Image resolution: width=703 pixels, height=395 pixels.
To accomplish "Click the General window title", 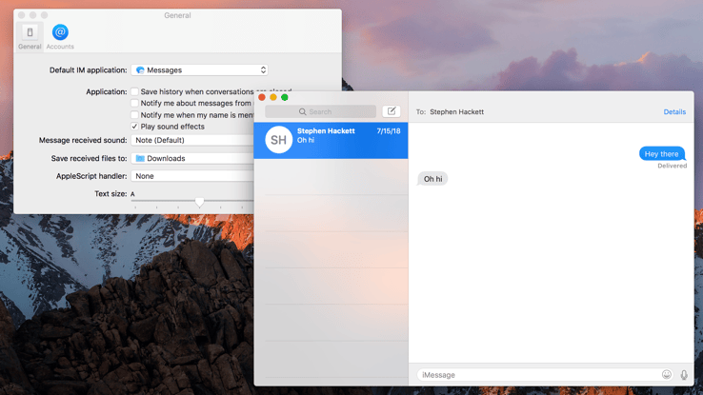I will (x=177, y=15).
